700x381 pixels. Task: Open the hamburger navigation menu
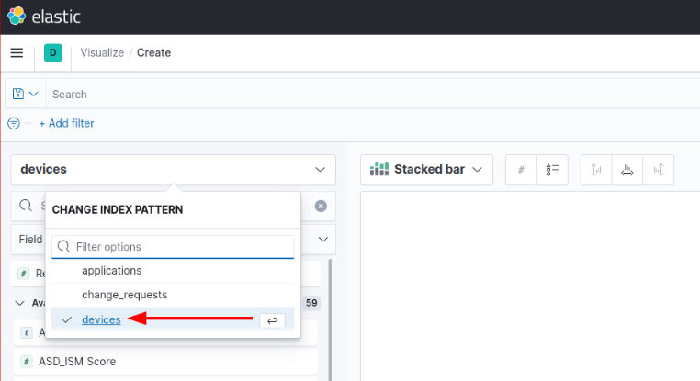point(17,52)
